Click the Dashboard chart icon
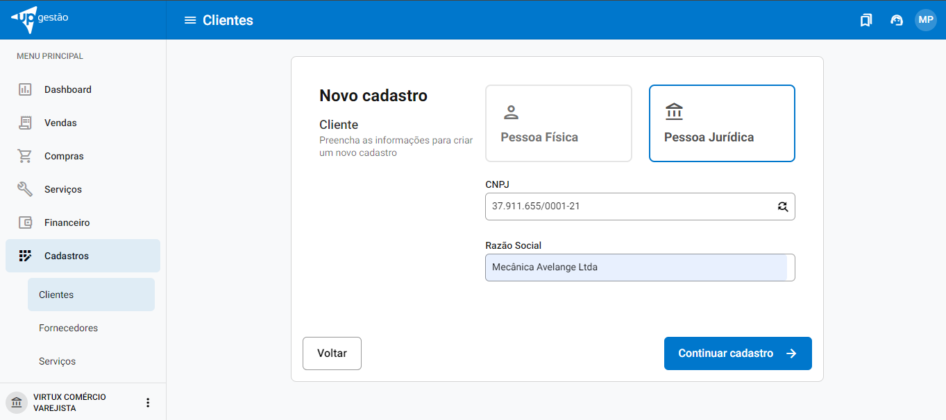The width and height of the screenshot is (946, 420). click(x=25, y=89)
